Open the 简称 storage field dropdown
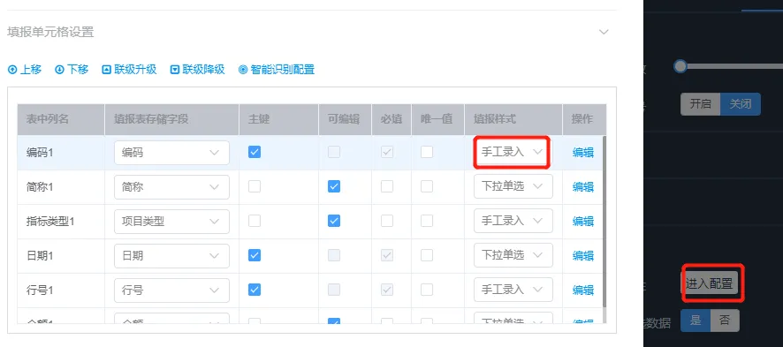The image size is (783, 347). [x=171, y=187]
